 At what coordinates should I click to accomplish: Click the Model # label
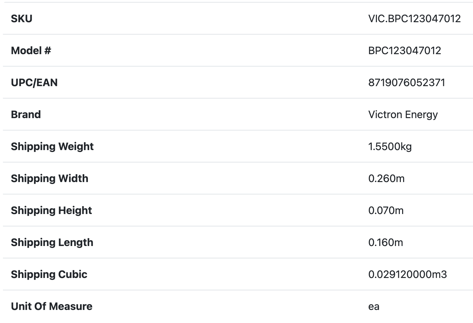pyautogui.click(x=31, y=51)
